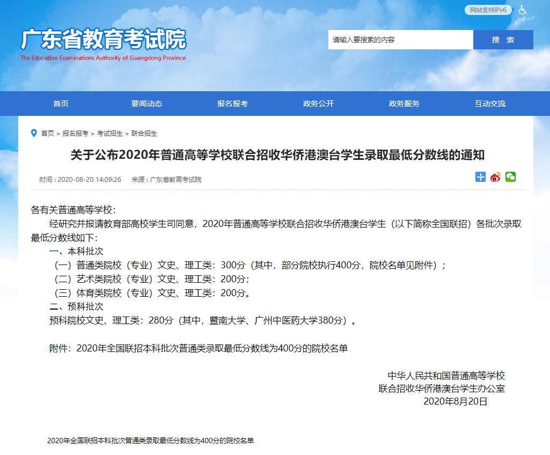Click the English site name subtitle
550x455 pixels.
click(x=103, y=58)
